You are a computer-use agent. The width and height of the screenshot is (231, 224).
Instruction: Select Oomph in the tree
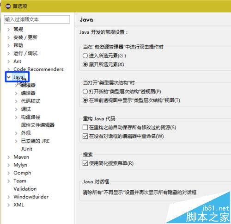point(22,173)
